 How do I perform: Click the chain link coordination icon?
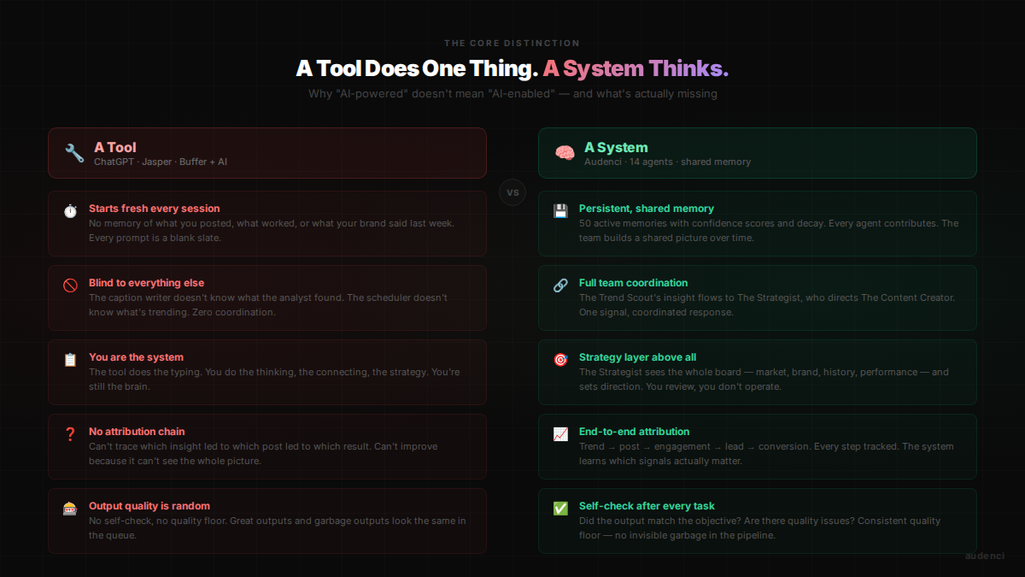click(x=560, y=286)
